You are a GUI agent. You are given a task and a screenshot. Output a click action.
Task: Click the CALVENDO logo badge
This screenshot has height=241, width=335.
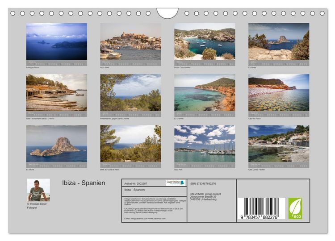point(176,183)
